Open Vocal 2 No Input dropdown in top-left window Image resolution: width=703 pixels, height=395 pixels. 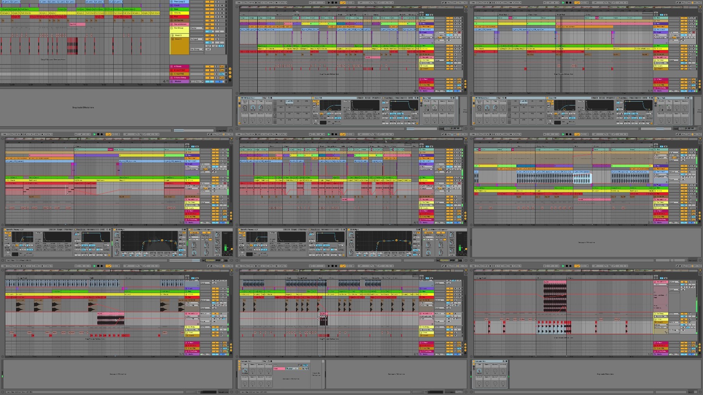coord(197,39)
